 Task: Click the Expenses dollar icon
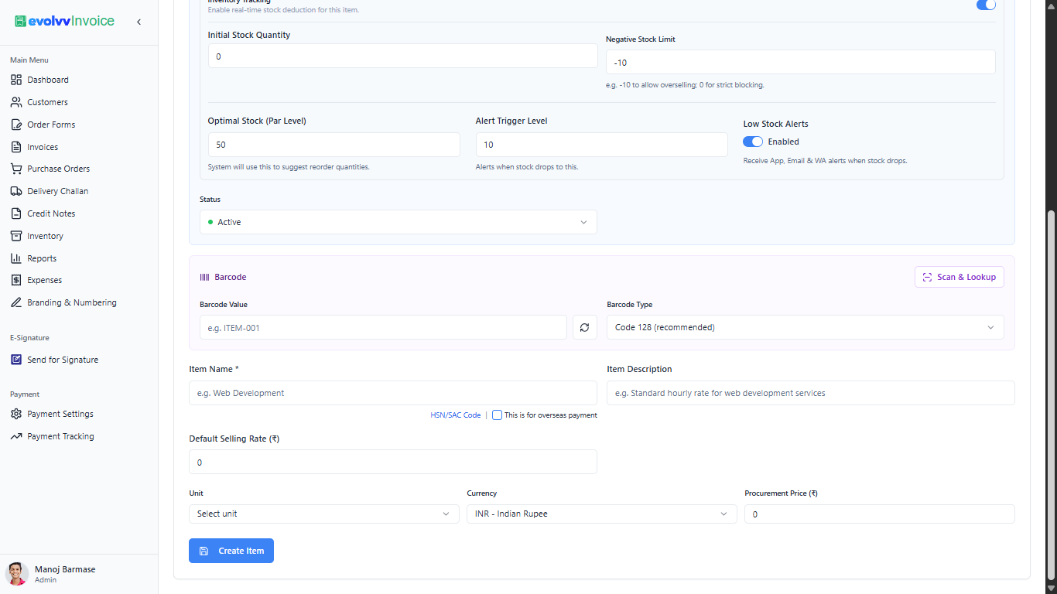pos(16,280)
